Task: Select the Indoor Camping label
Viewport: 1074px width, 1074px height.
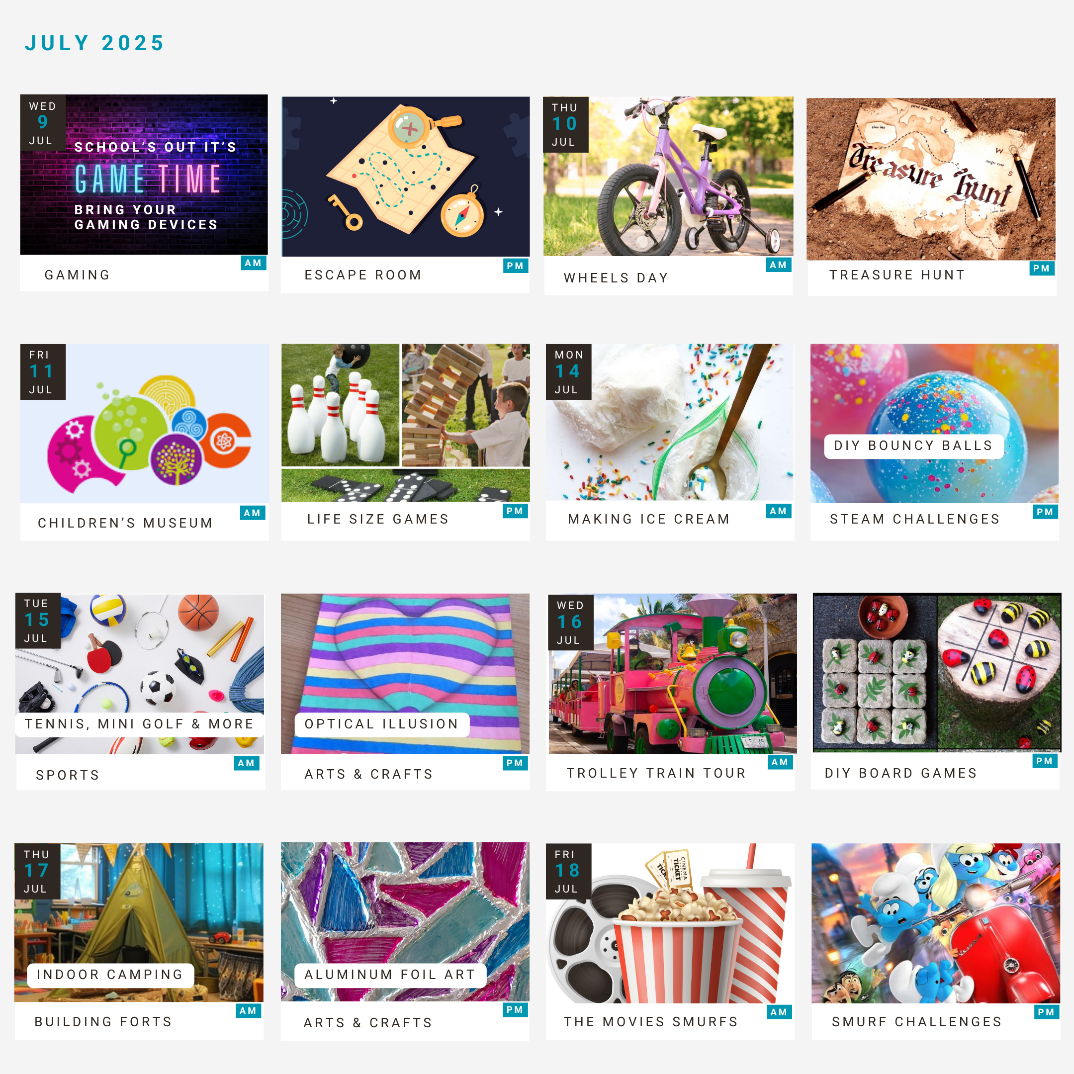Action: (110, 975)
